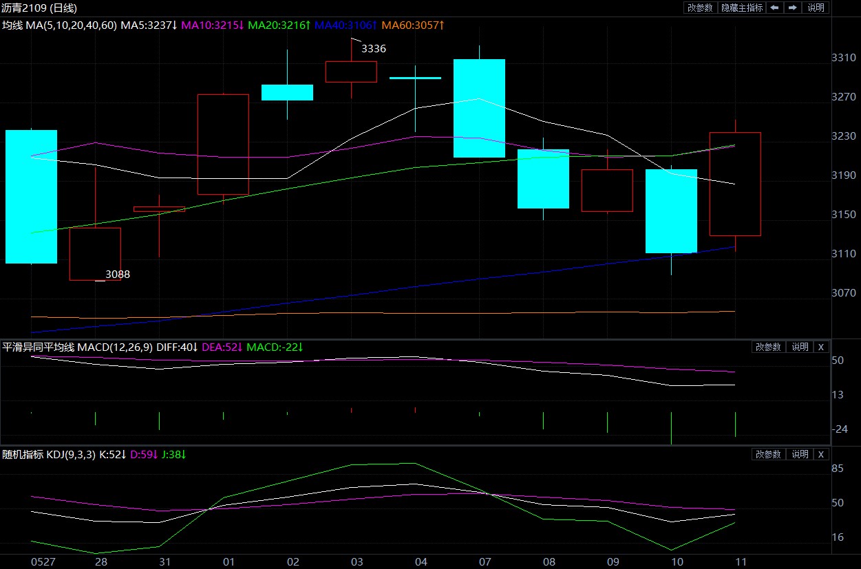Open 说明 in the KDJ panel
This screenshot has width=861, height=569.
pyautogui.click(x=800, y=454)
